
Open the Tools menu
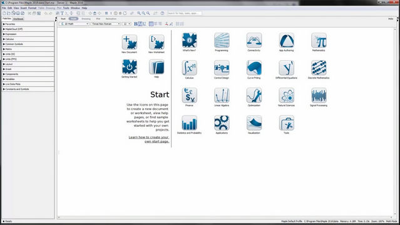66,8
